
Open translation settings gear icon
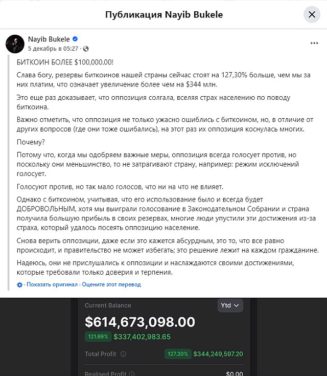19,284
